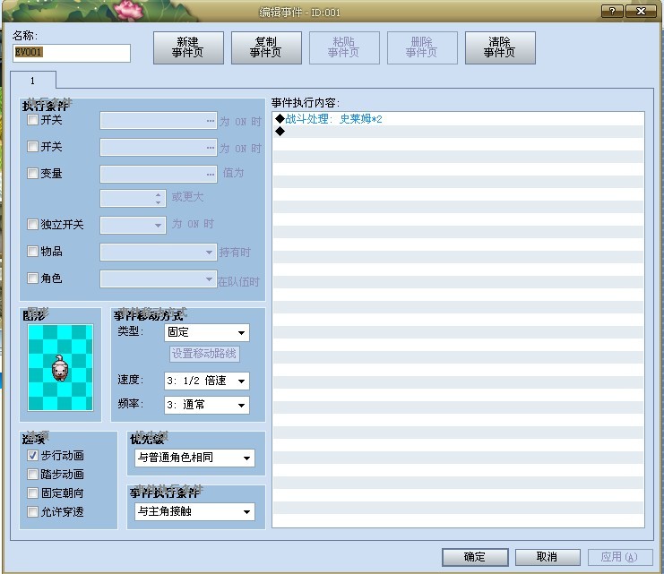Click the event graphic thumbnail preview
664x574 pixels.
(x=60, y=367)
